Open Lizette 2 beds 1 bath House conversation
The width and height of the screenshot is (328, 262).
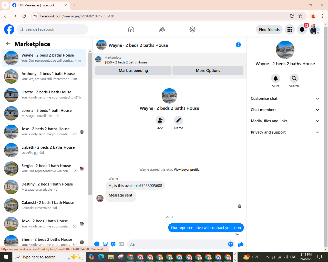click(x=44, y=95)
